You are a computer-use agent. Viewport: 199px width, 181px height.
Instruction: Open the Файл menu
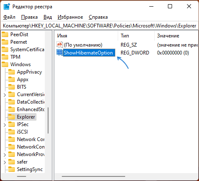(x=9, y=17)
